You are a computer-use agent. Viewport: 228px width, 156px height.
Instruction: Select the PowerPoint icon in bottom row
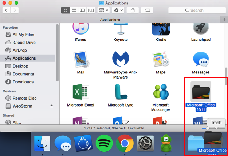[161, 121]
